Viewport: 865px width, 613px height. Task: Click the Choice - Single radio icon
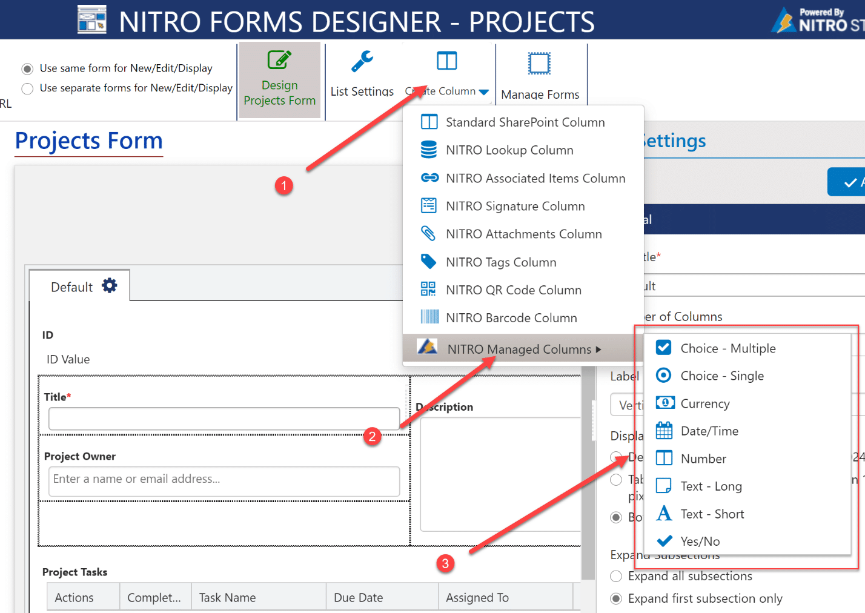point(664,375)
